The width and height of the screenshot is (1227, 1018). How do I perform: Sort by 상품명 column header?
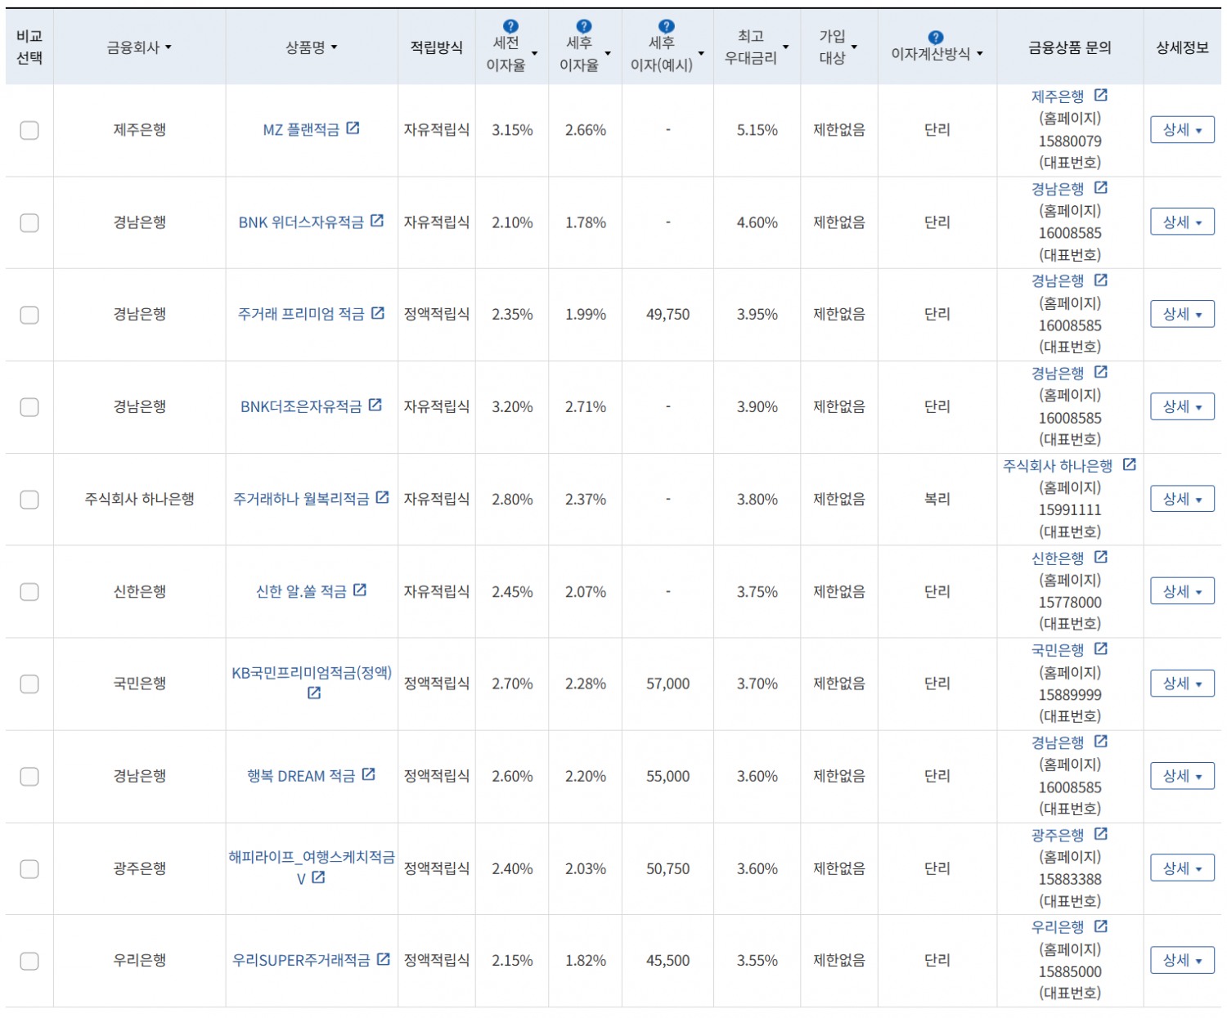click(x=311, y=47)
